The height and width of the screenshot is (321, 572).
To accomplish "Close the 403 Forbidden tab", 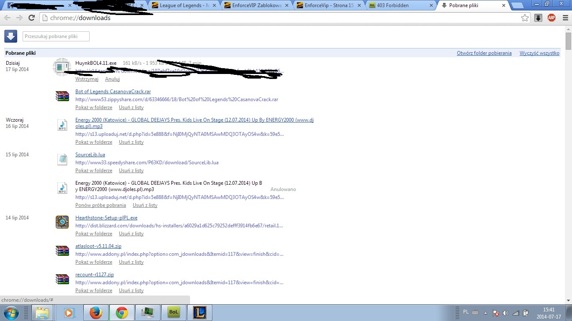I will coord(432,5).
